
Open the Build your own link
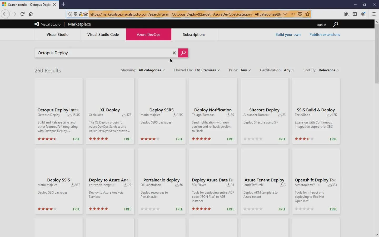click(x=288, y=34)
